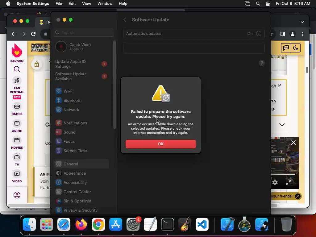Open TV in Fandom sidebar
Viewport: 316px width, 237px height.
pos(17,160)
